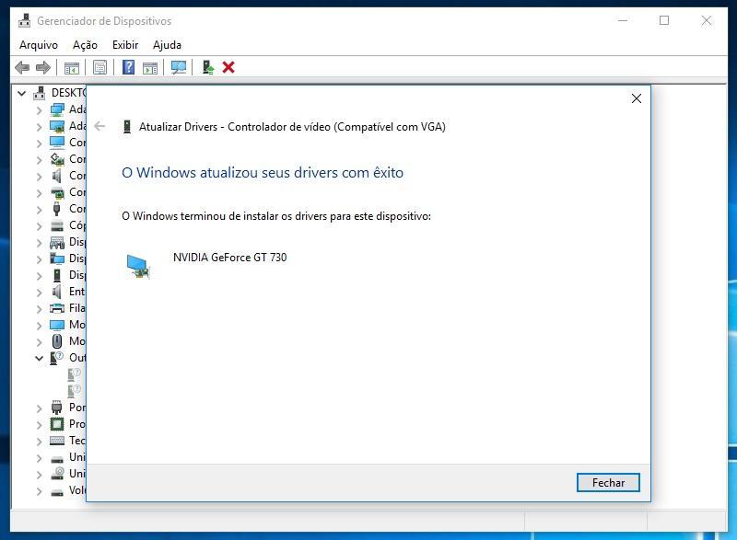Viewport: 737px width, 540px height.
Task: Click the dialog's back arrow
Action: coord(99,126)
